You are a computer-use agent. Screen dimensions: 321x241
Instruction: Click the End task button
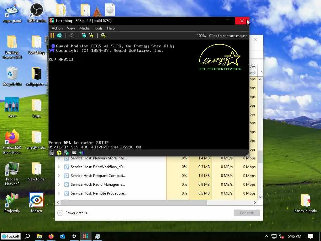[247, 213]
